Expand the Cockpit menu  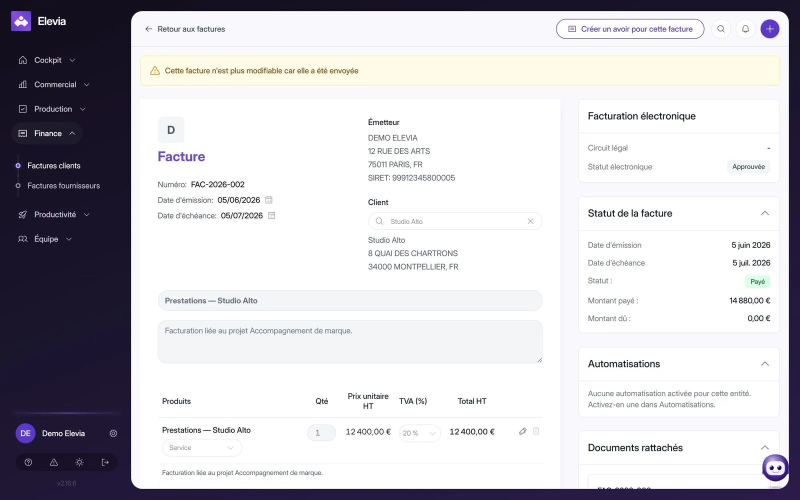point(47,60)
